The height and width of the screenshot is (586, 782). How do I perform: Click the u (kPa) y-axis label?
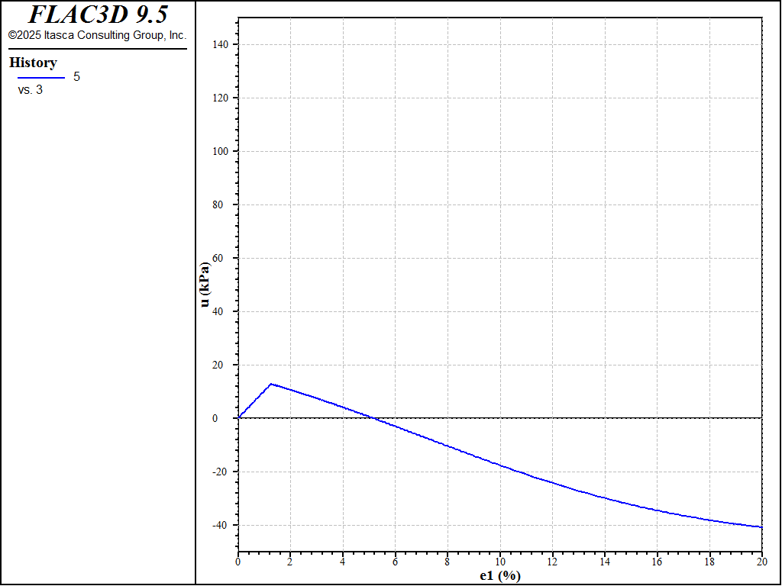pyautogui.click(x=205, y=285)
